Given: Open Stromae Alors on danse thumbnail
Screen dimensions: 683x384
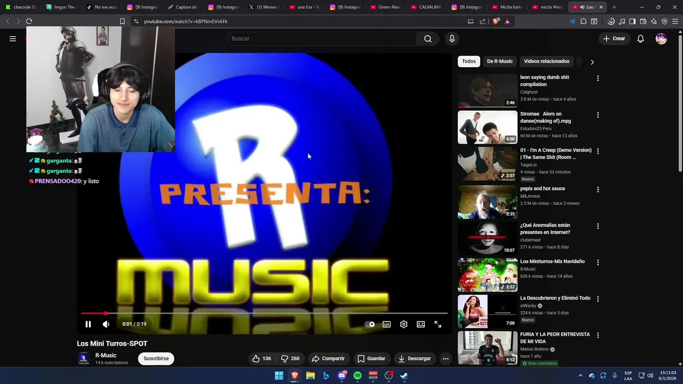Looking at the screenshot, I should point(487,127).
